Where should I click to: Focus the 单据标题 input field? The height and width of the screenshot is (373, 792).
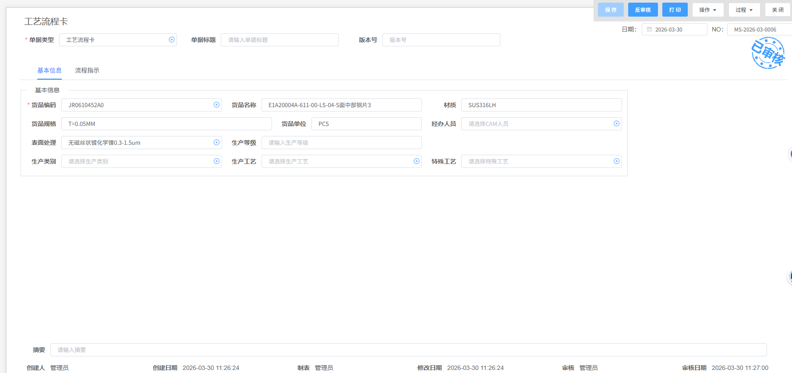tap(279, 40)
